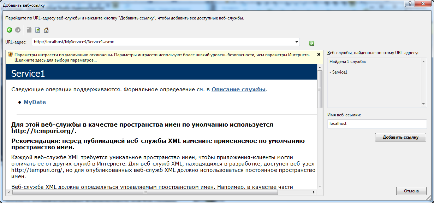Click the shield icon in intranet warning bar

pyautogui.click(x=10, y=55)
